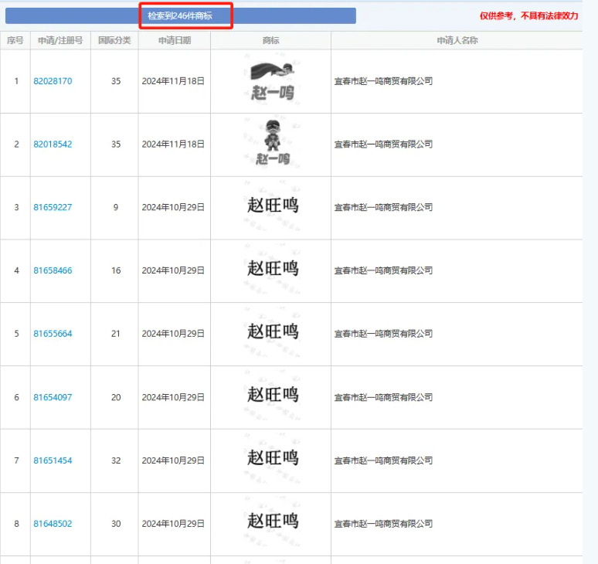Click serial number 5 cell
Screen dimensions: 598x564
(16, 334)
